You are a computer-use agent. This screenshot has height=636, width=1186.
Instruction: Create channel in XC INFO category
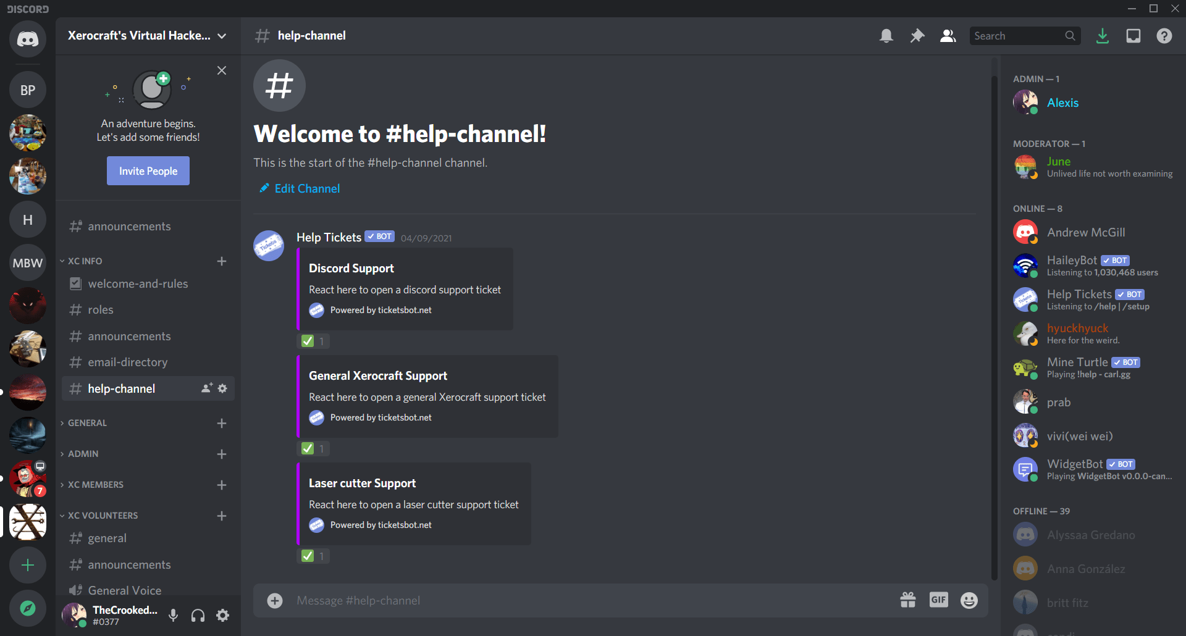pyautogui.click(x=222, y=261)
